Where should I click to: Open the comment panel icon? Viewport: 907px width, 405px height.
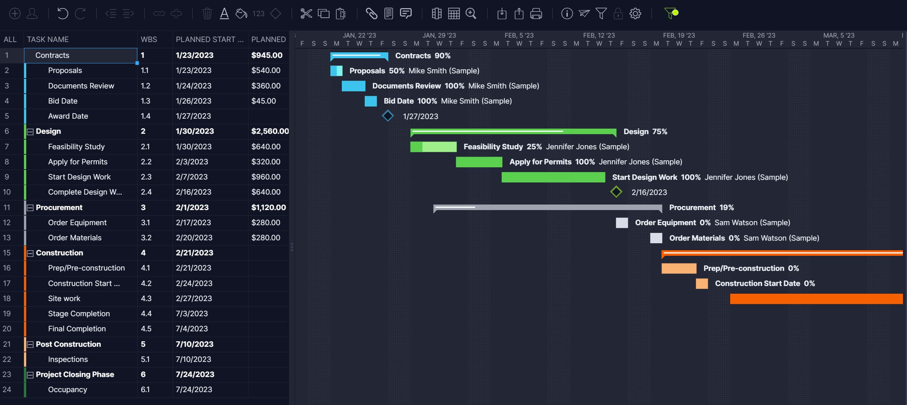pyautogui.click(x=405, y=14)
